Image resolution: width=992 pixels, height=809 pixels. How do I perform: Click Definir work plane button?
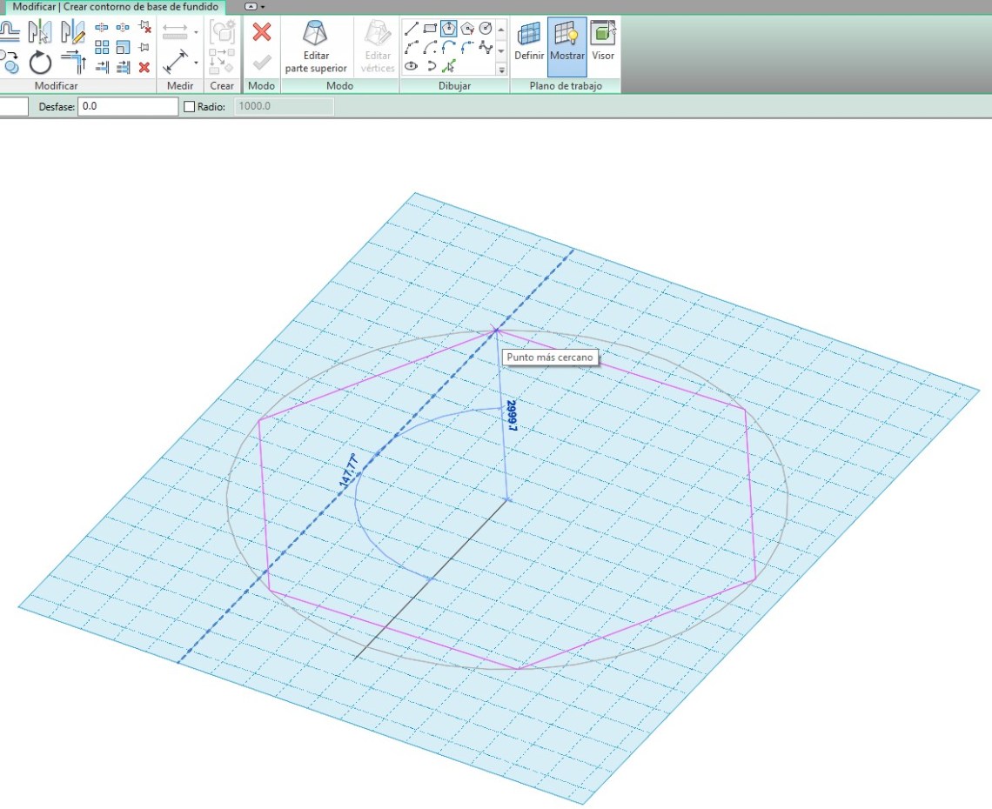tap(529, 42)
